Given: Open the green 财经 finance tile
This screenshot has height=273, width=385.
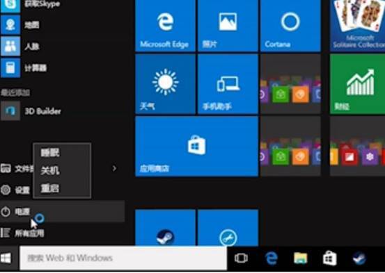Looking at the screenshot, I should click(358, 84).
